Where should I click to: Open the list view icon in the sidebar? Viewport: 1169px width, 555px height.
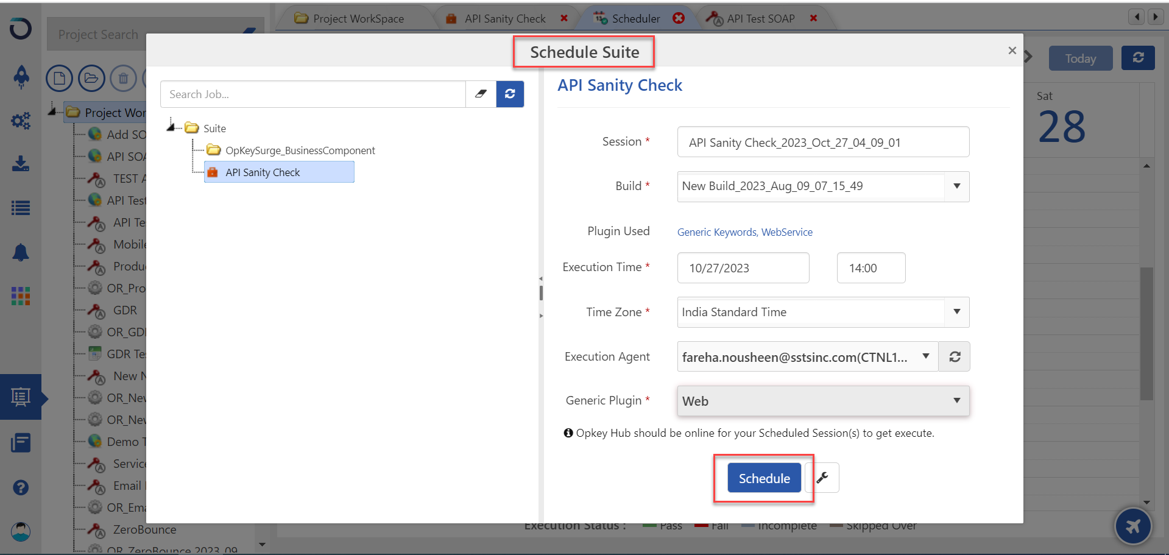[21, 208]
